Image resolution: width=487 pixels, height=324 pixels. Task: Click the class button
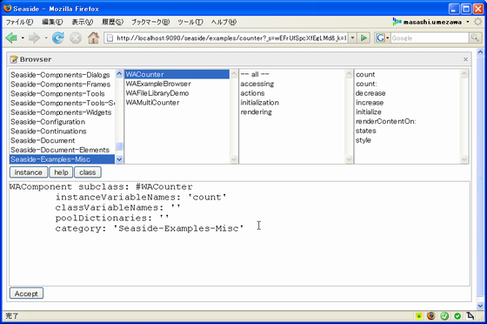pyautogui.click(x=88, y=172)
